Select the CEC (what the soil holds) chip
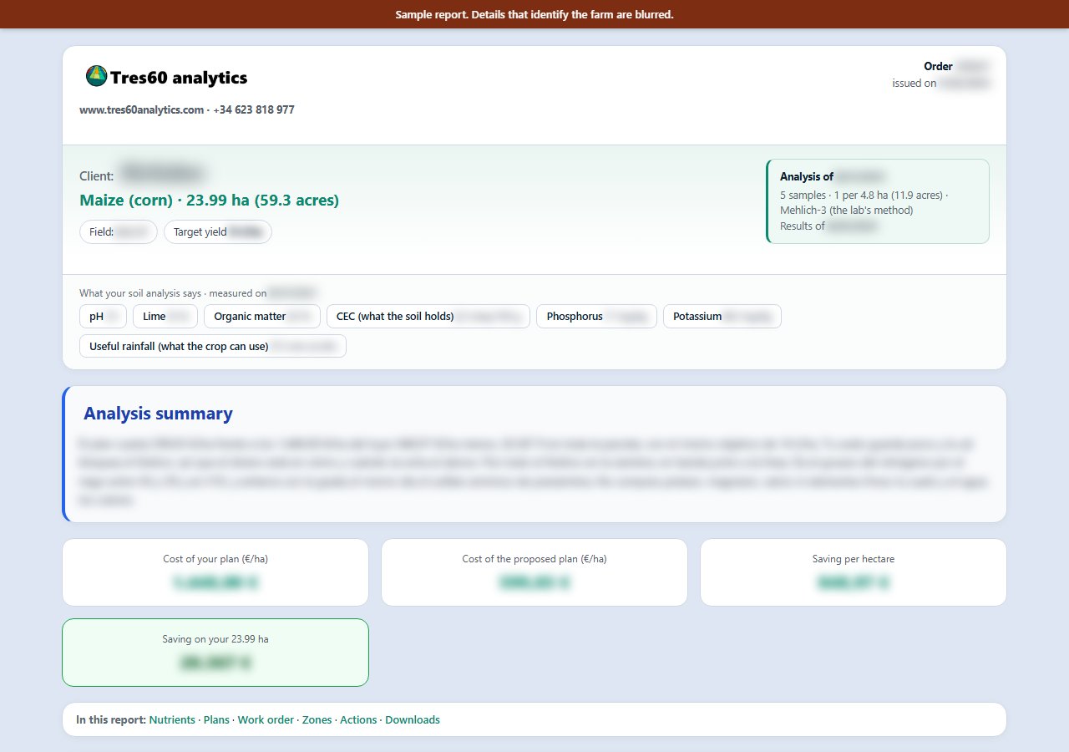Viewport: 1069px width, 752px height. pos(428,317)
